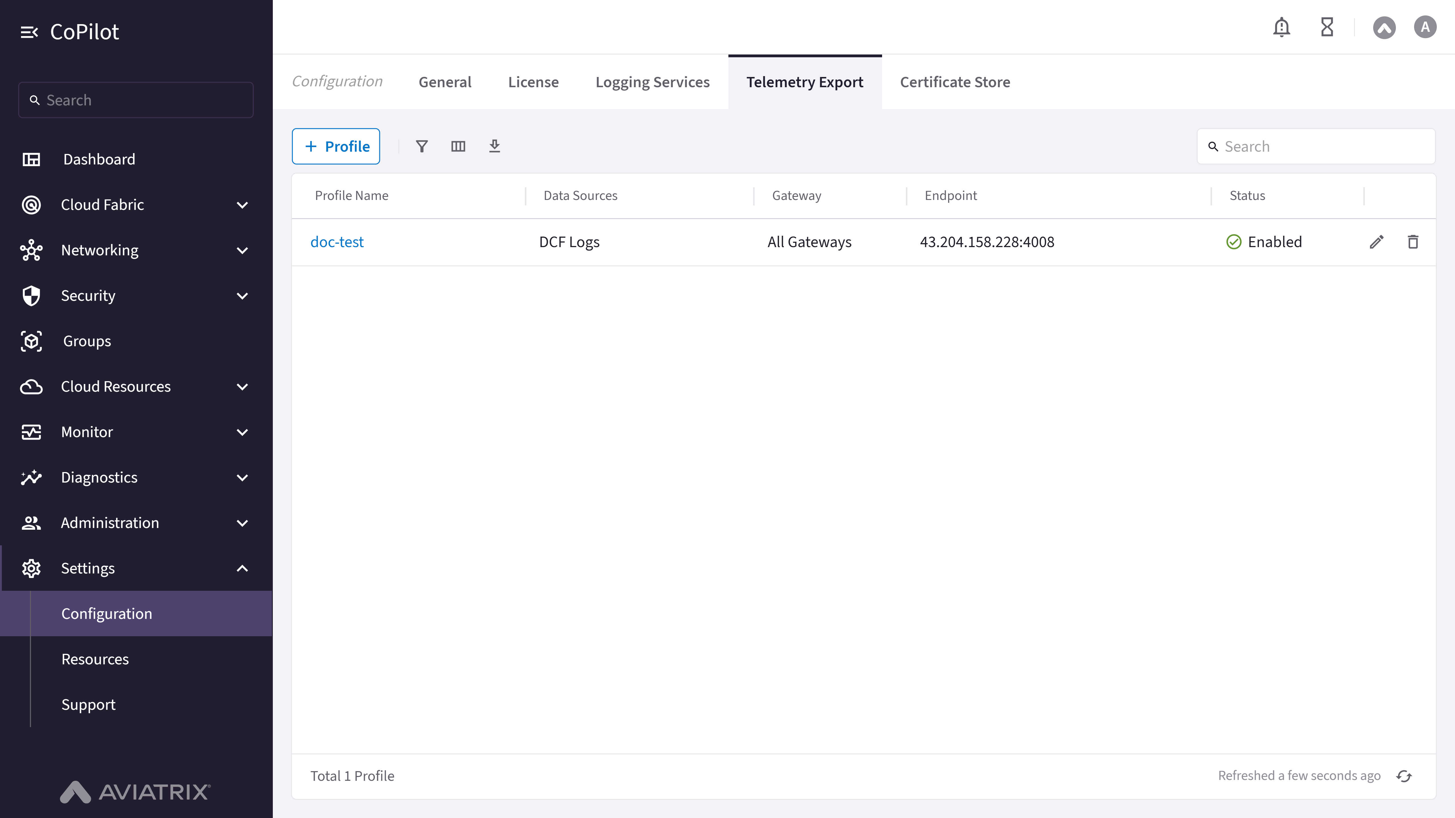
Task: Sort by Status column header
Action: [x=1247, y=196]
